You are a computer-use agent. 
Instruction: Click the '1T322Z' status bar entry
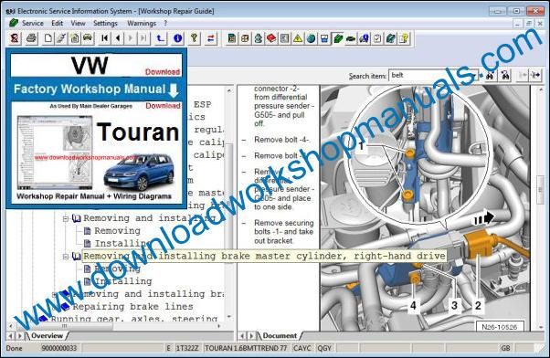click(187, 348)
